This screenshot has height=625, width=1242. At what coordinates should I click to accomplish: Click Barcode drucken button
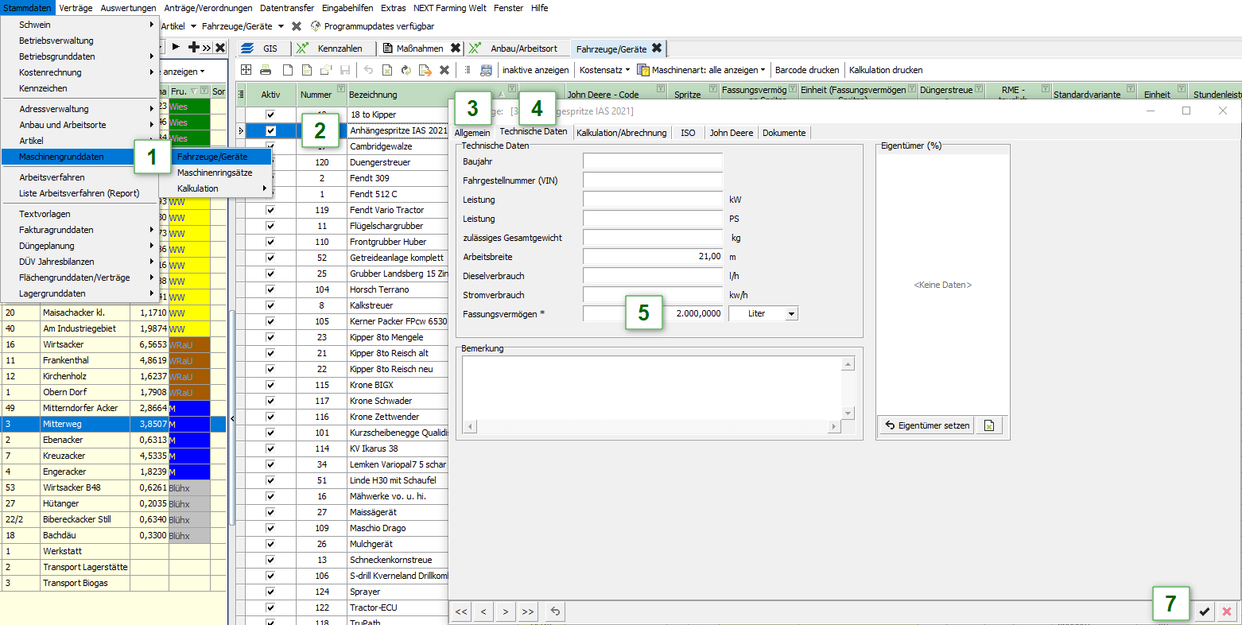(807, 70)
